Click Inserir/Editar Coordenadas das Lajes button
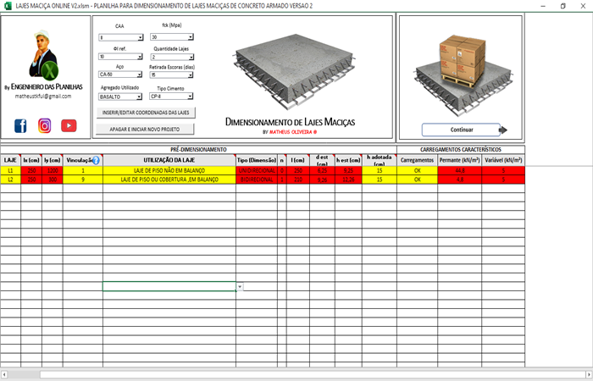The image size is (593, 381). [x=146, y=113]
